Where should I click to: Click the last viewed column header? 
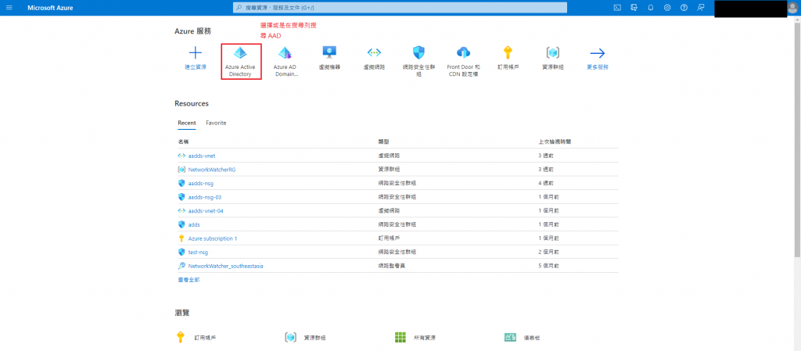[555, 141]
